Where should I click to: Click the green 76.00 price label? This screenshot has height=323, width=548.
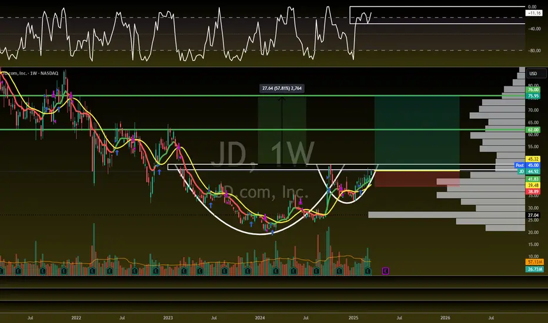pos(533,90)
